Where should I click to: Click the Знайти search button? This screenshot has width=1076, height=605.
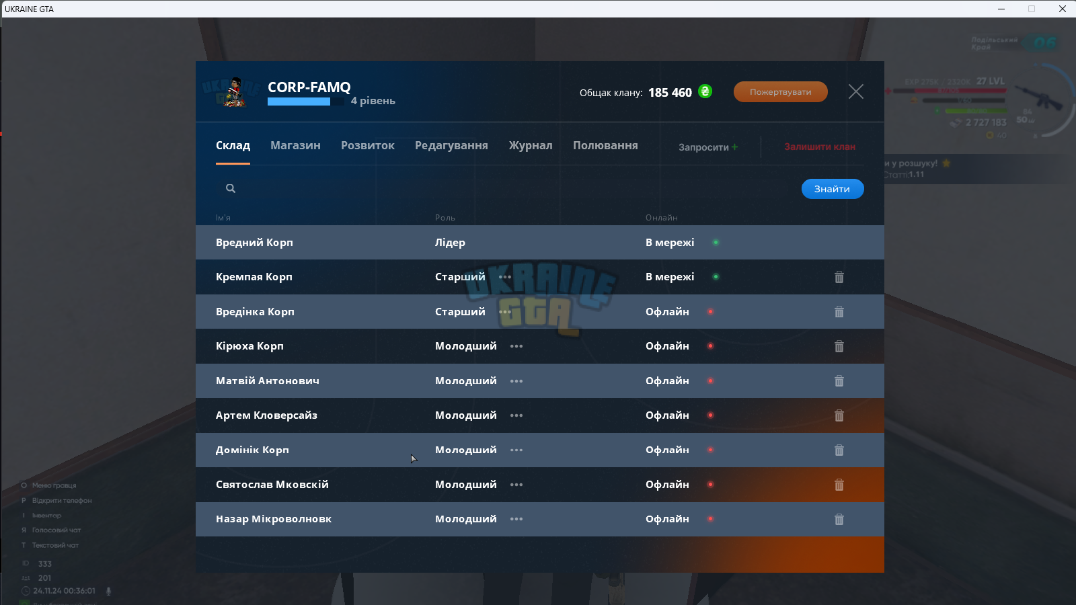click(832, 189)
